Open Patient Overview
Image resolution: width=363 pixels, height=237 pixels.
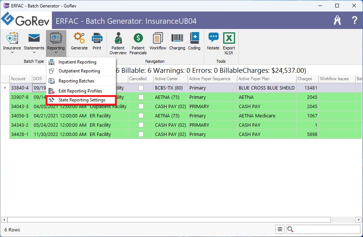118,43
